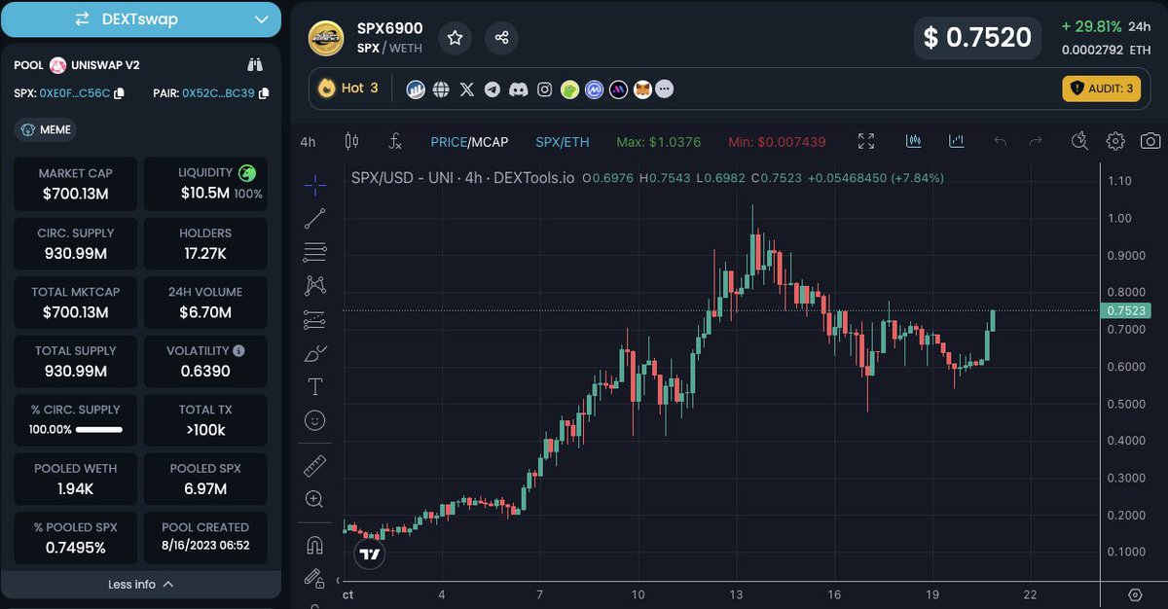Toggle the SPX/ETH quote currency
The image size is (1168, 609).
tap(563, 142)
